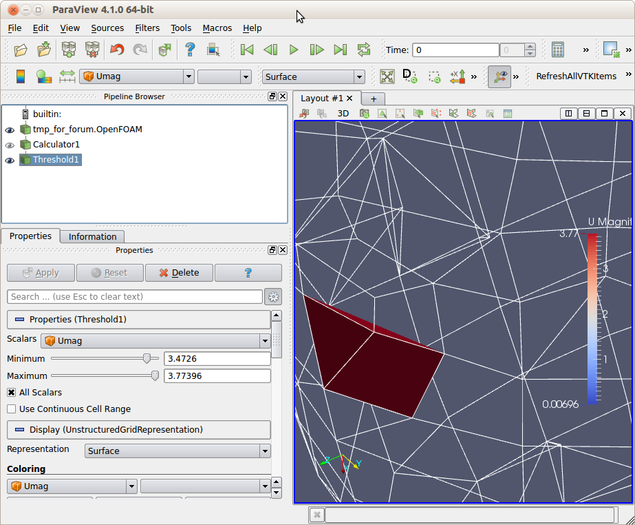
Task: Maximize the render view
Action: (x=604, y=114)
